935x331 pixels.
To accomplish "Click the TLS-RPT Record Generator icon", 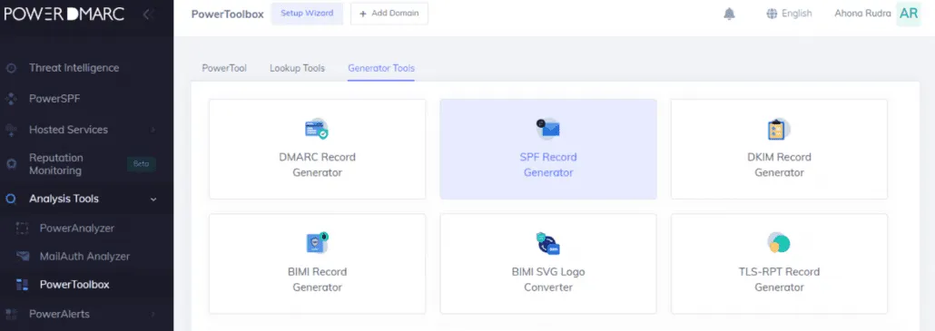I will pyautogui.click(x=778, y=243).
